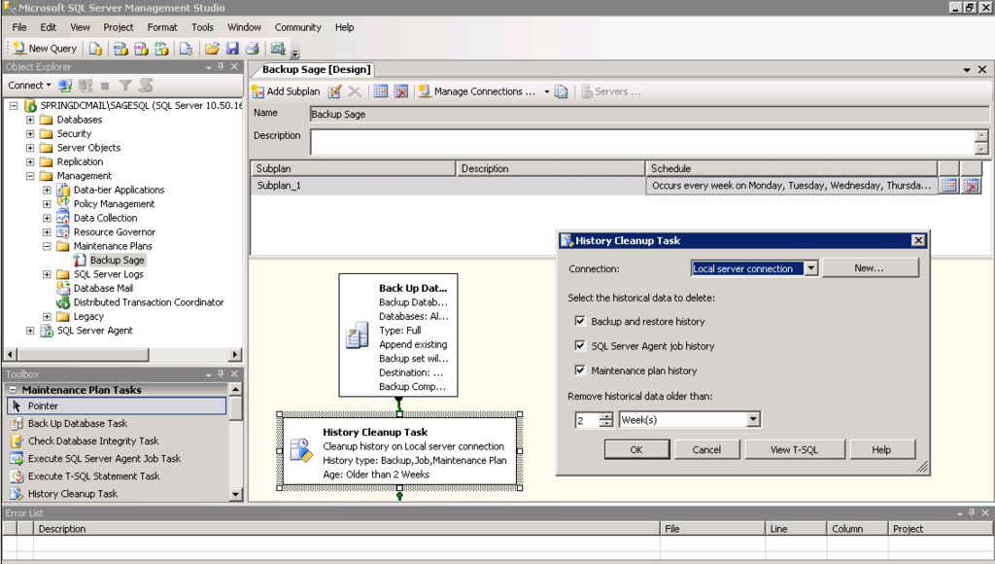Uncheck Backup and restore history

pyautogui.click(x=580, y=322)
